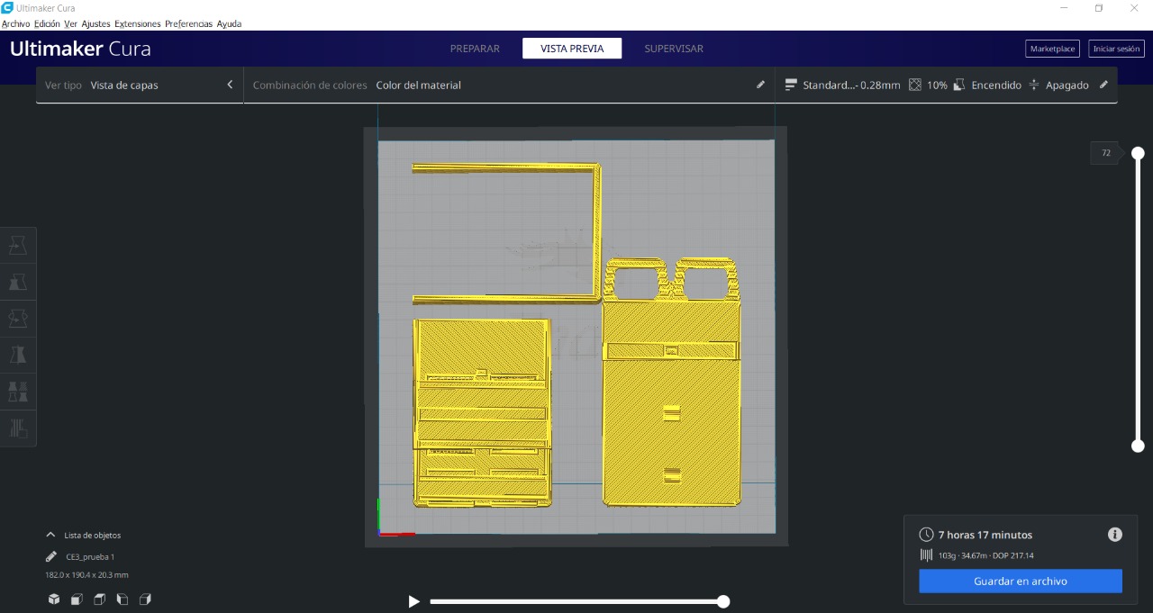Click the Apagado adhesion status
This screenshot has width=1153, height=613.
coord(1067,85)
